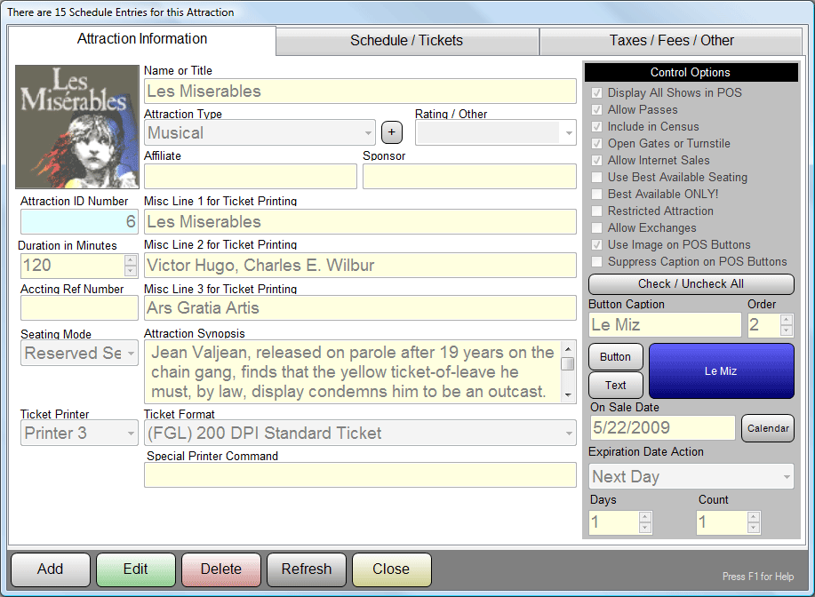Click the Special Printer Command field
Viewport: 815px width, 597px height.
[360, 475]
